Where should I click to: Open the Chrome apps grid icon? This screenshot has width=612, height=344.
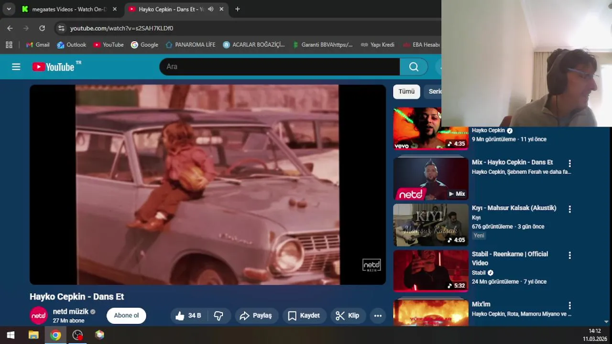9,44
